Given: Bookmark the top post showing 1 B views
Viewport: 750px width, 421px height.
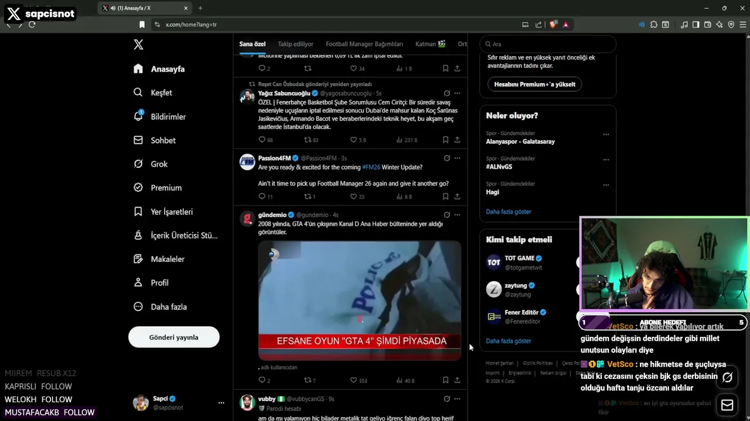Looking at the screenshot, I should click(x=445, y=68).
